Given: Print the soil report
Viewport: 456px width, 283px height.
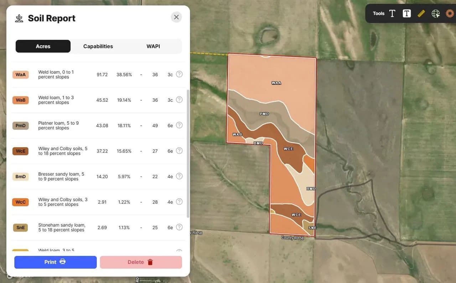Looking at the screenshot, I should coord(55,262).
